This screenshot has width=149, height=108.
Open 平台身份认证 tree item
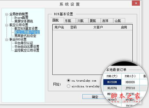24,43
